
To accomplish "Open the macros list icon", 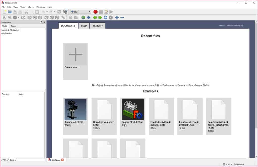I will (106, 12).
